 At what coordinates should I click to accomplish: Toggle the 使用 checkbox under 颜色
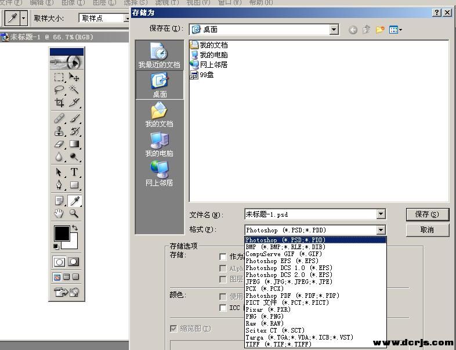(223, 297)
